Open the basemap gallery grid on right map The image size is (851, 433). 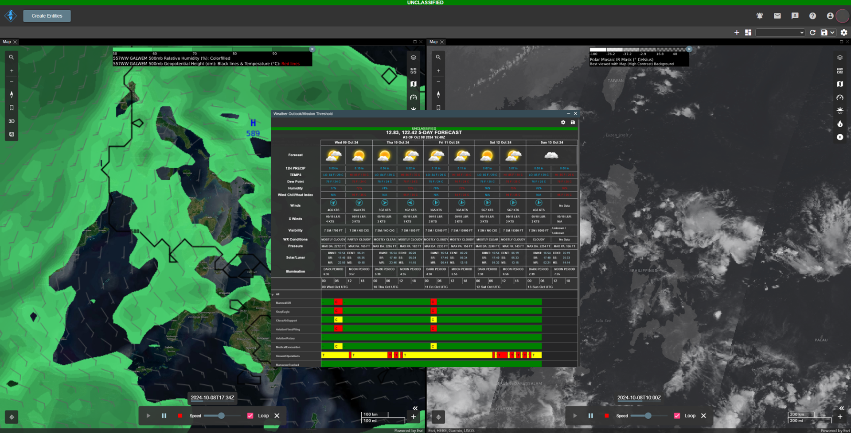click(840, 71)
